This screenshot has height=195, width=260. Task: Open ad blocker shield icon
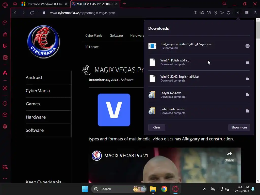[215, 13]
